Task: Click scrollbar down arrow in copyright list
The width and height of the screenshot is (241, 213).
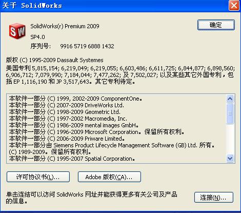Action: pyautogui.click(x=230, y=158)
